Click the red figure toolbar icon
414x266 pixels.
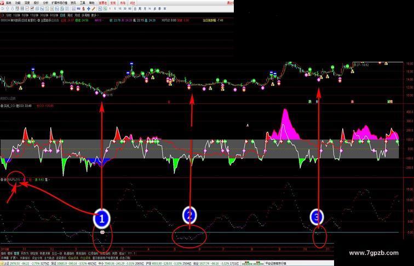[x=84, y=9]
